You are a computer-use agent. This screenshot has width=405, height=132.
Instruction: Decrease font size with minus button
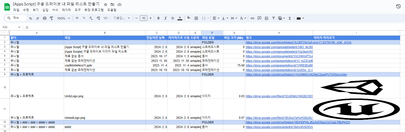pyautogui.click(x=137, y=18)
